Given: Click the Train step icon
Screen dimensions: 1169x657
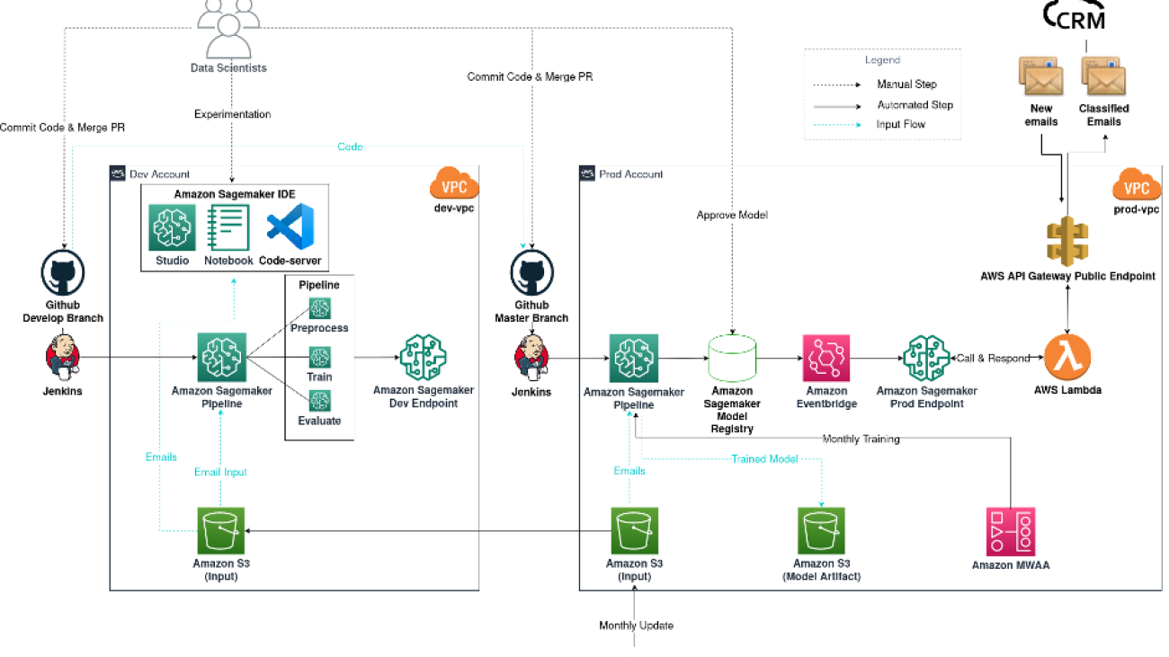Looking at the screenshot, I should 319,357.
